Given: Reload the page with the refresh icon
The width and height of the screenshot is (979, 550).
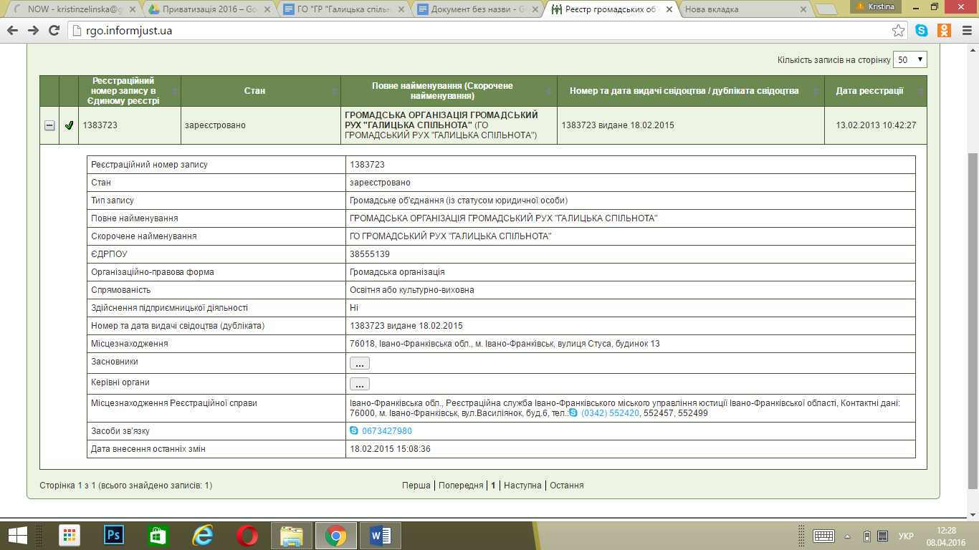Looking at the screenshot, I should (54, 31).
